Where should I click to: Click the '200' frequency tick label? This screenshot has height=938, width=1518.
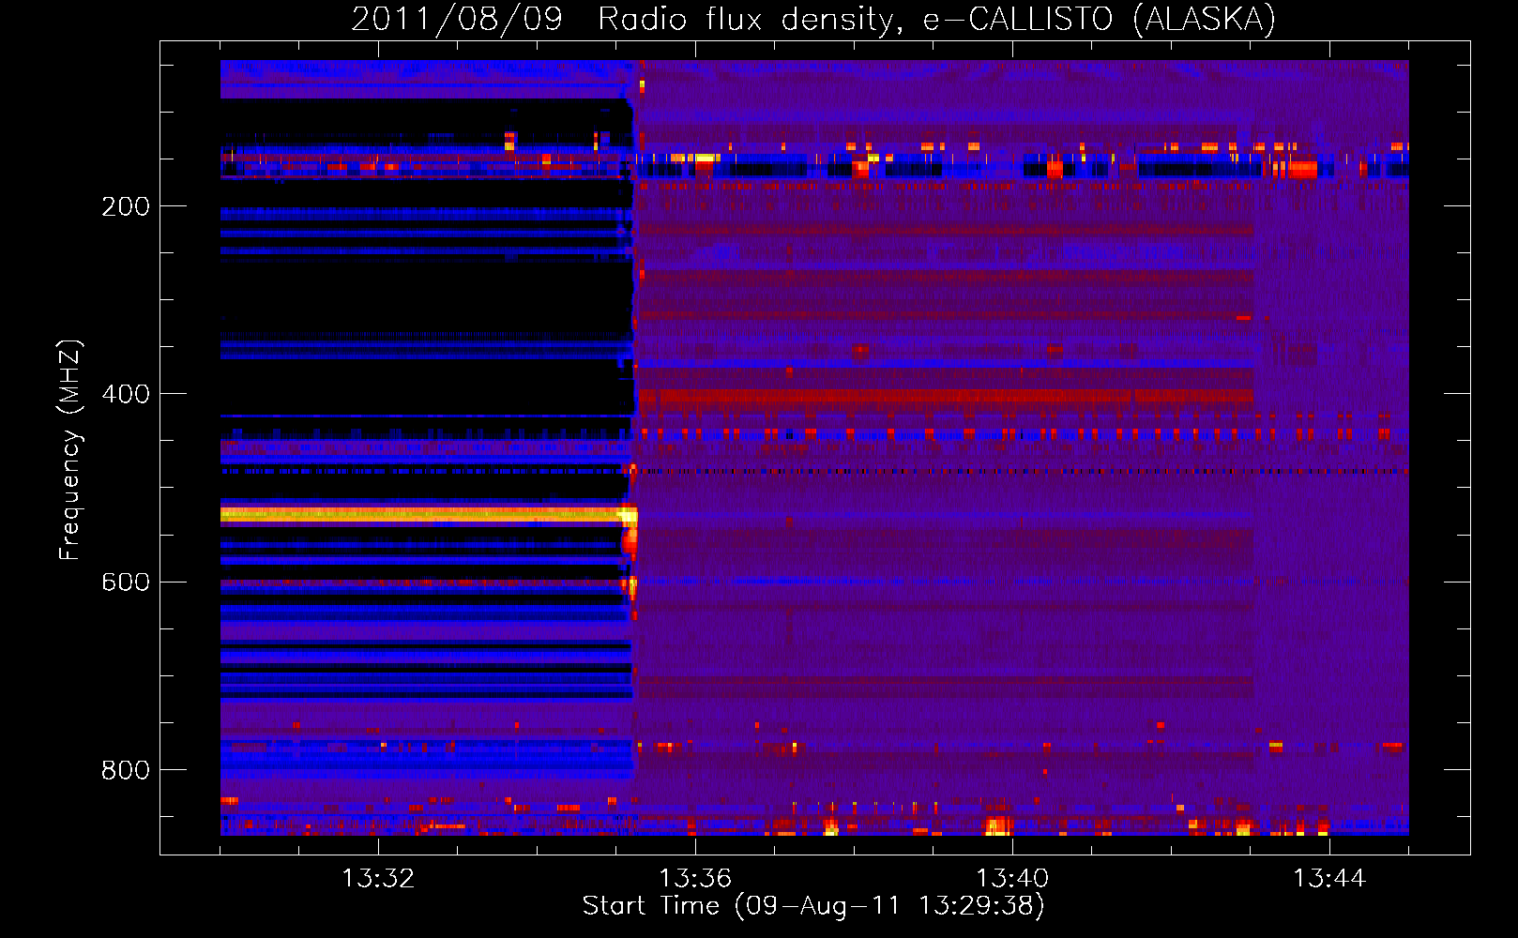pos(126,206)
